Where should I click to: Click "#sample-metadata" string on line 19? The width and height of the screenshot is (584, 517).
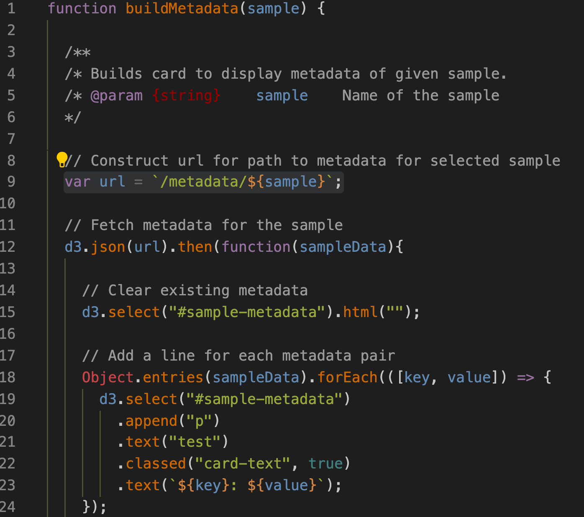point(264,399)
